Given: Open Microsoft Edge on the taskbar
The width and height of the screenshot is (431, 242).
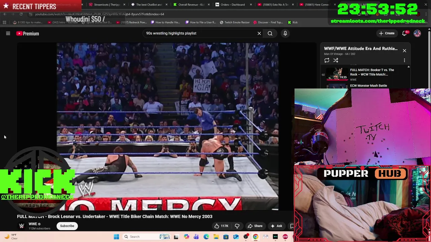Looking at the screenshot, I should [206, 237].
